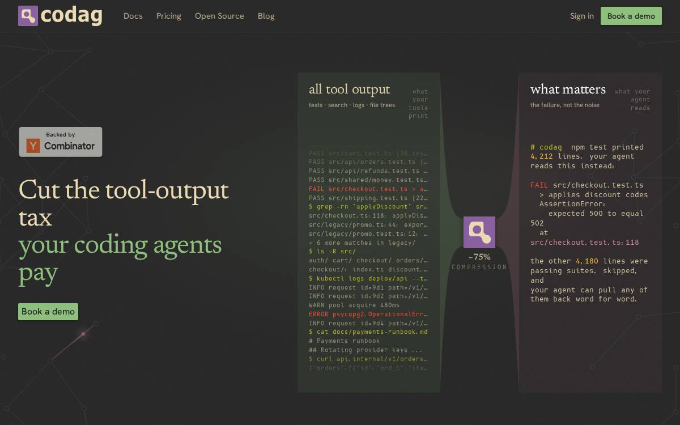
Task: Click the Y Combinator orange logo icon
Action: point(33,146)
